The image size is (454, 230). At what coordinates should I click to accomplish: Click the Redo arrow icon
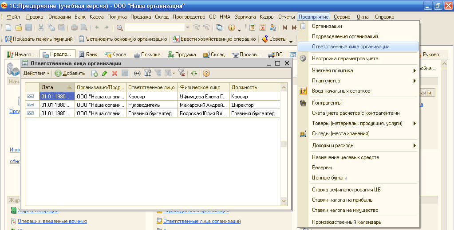click(x=107, y=27)
